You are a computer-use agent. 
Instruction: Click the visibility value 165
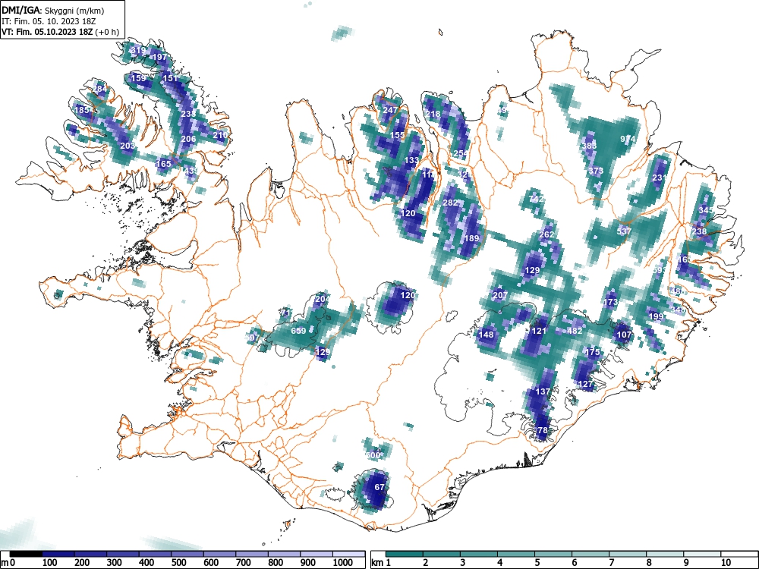click(164, 164)
